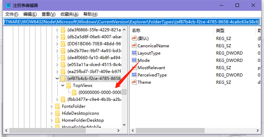Select the MostRelevant value name
Screen dimensions: 264x137
[151, 68]
